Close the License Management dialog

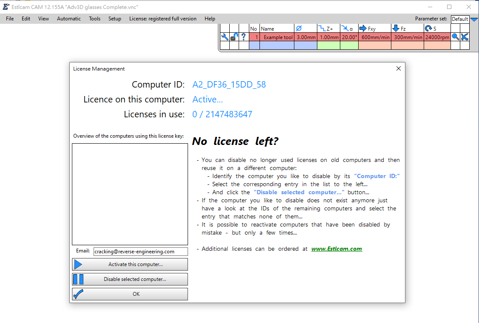[x=398, y=68]
